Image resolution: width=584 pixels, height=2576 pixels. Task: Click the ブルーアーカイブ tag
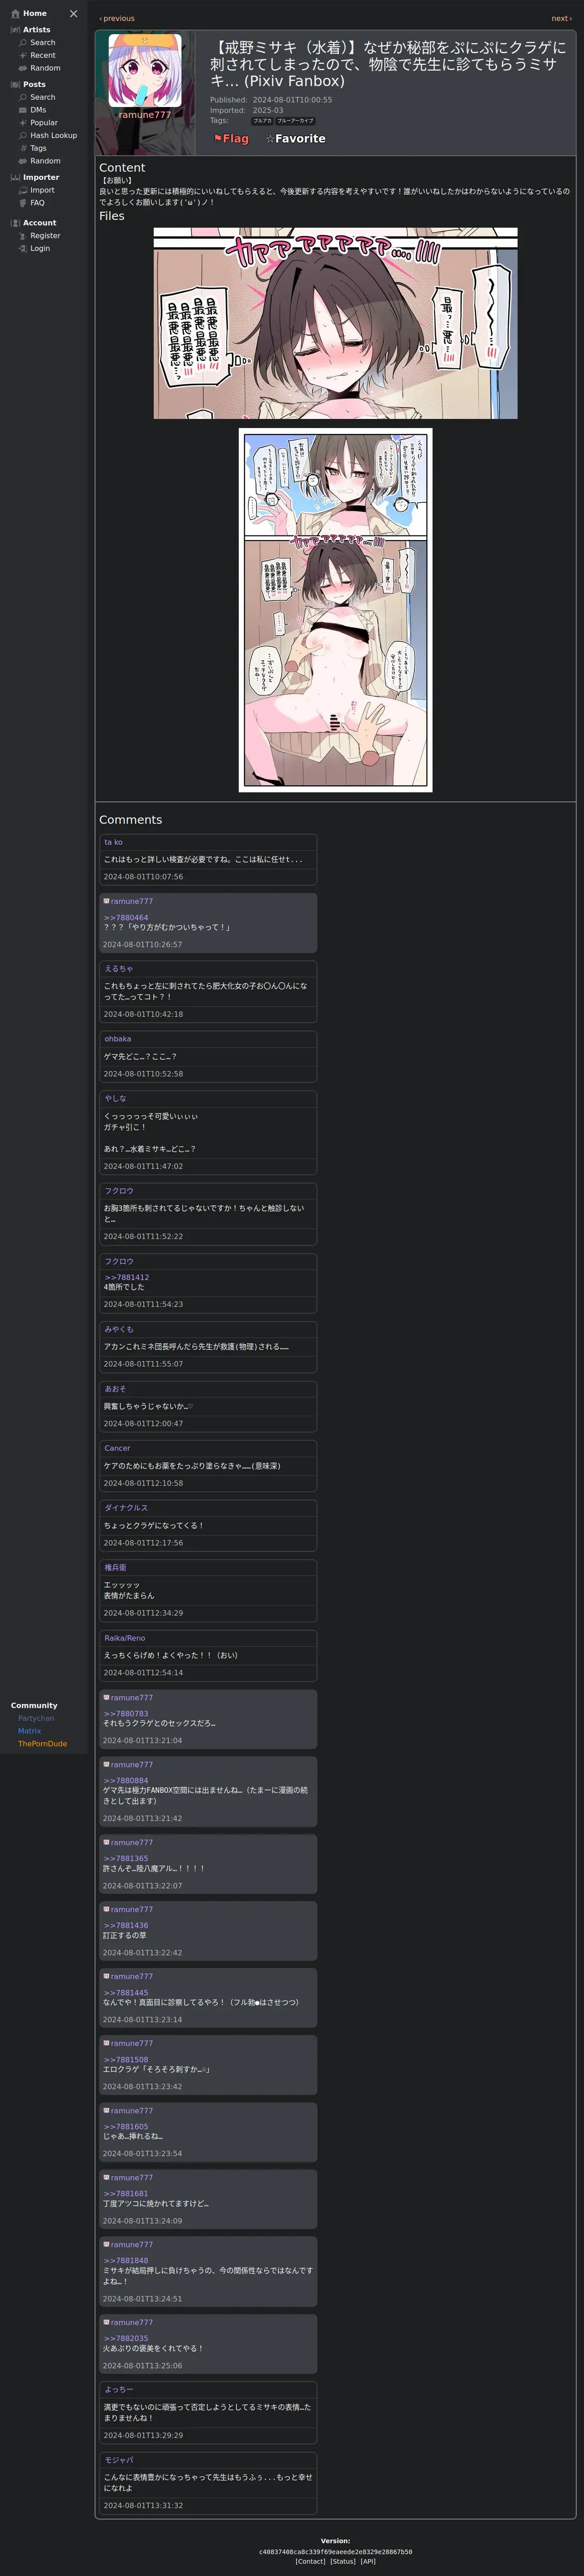[x=296, y=121]
